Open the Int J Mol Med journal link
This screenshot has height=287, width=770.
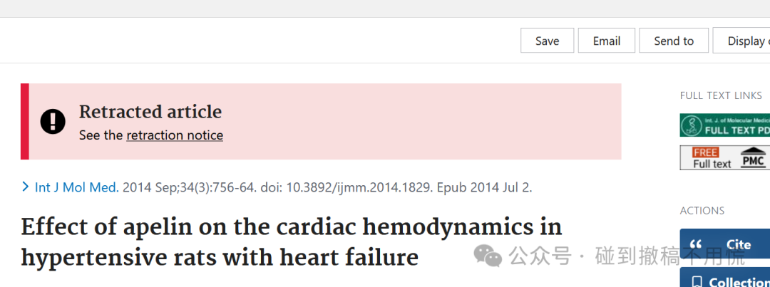[76, 187]
